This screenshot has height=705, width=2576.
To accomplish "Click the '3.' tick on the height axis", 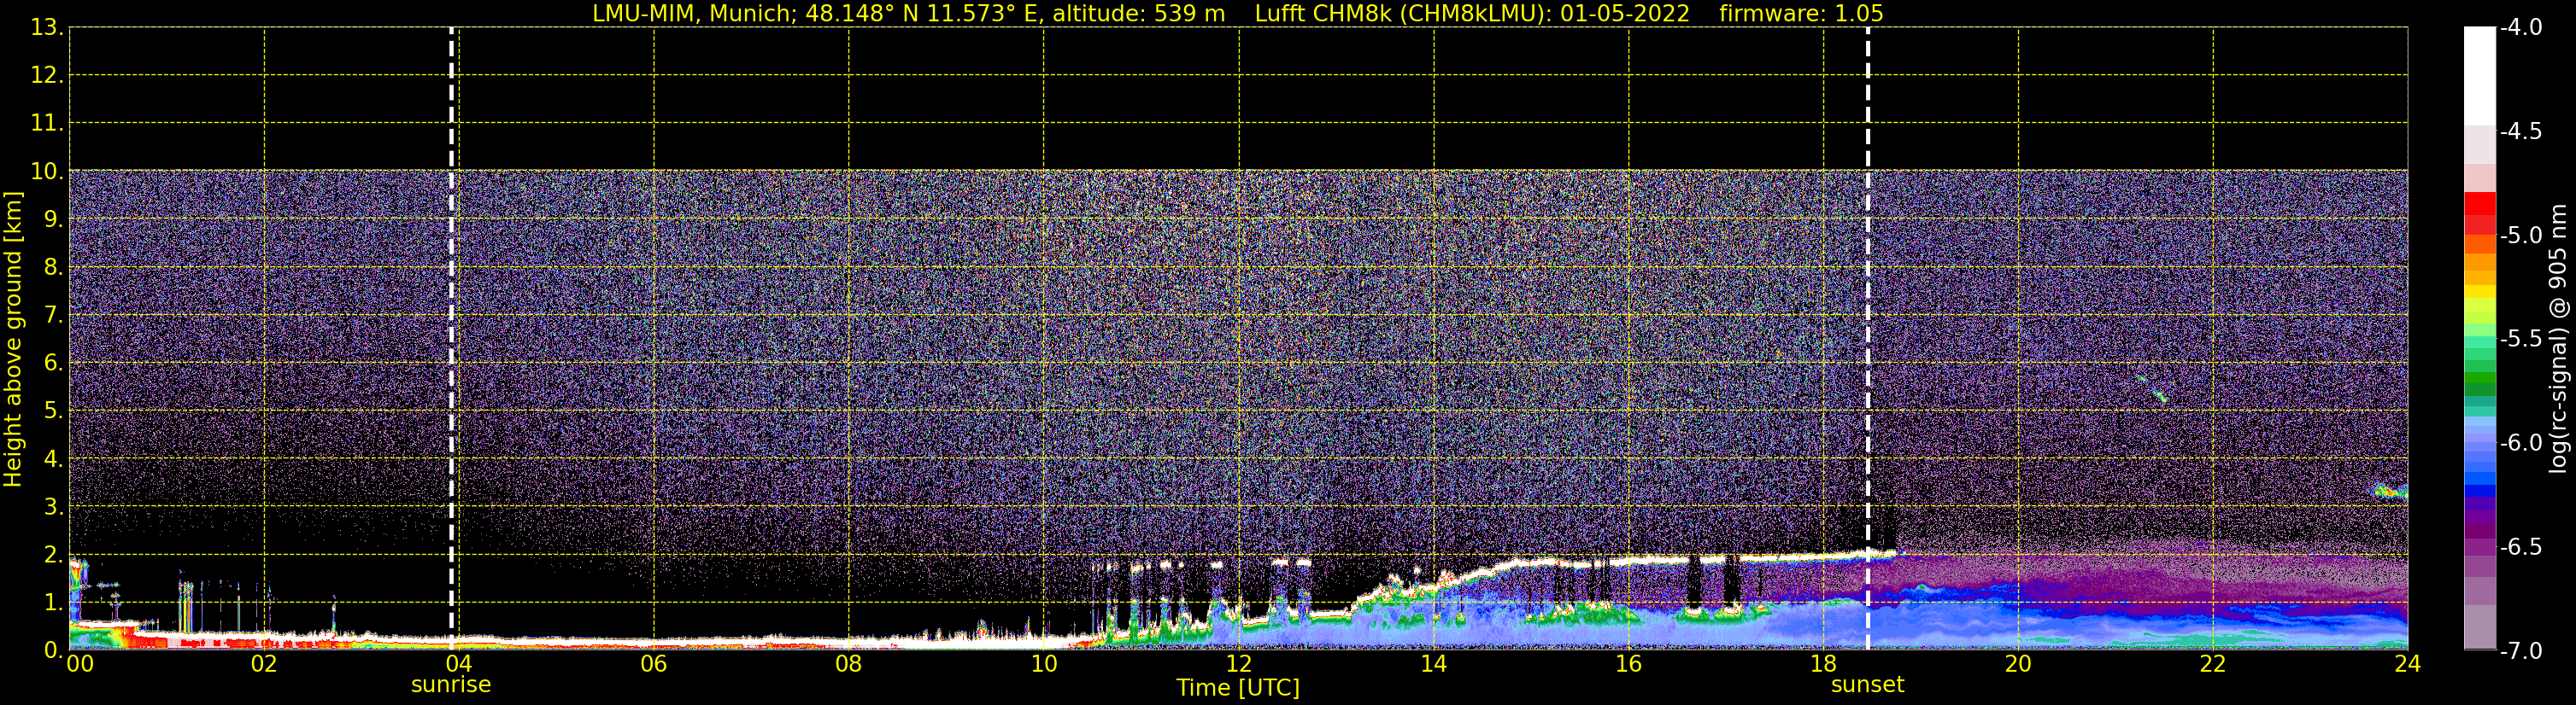I will (53, 506).
